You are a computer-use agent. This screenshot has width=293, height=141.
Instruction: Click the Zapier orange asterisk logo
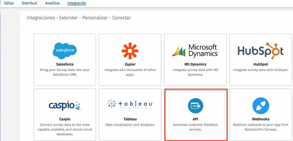(x=130, y=51)
